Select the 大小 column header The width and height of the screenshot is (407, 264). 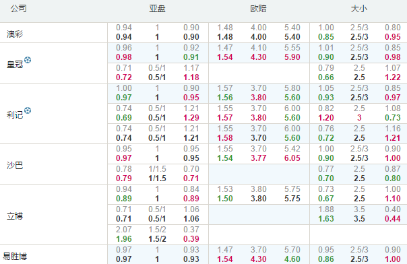[x=359, y=9]
